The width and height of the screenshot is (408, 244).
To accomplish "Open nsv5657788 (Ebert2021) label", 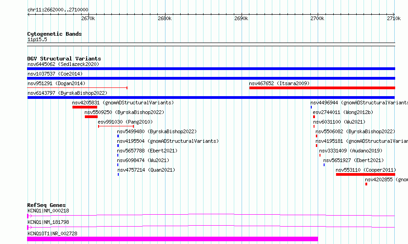I will (x=147, y=151).
